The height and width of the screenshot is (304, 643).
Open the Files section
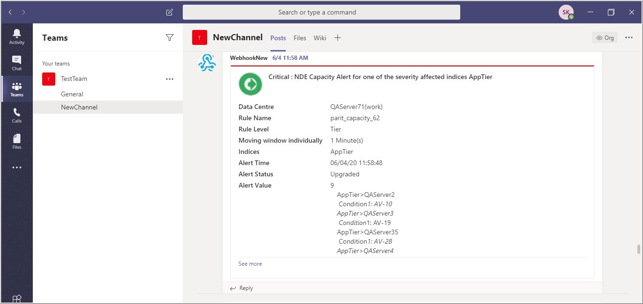[17, 141]
